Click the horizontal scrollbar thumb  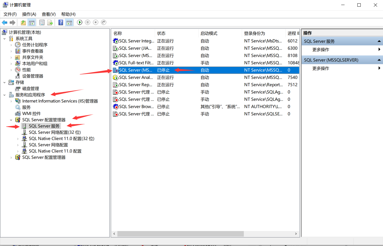click(180, 234)
